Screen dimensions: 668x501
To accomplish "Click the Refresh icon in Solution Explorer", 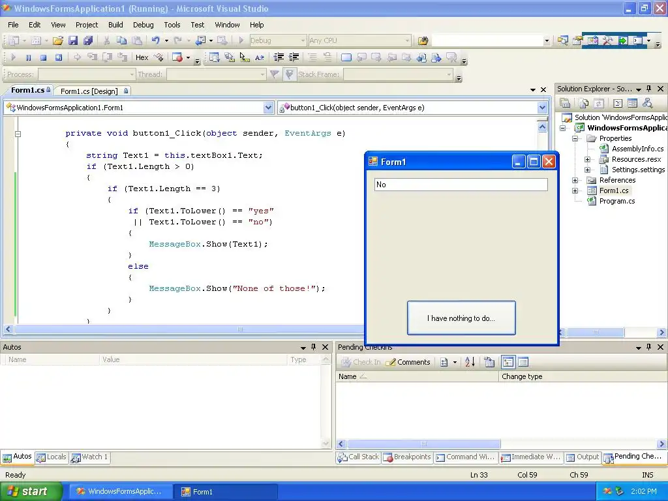I will (x=599, y=103).
